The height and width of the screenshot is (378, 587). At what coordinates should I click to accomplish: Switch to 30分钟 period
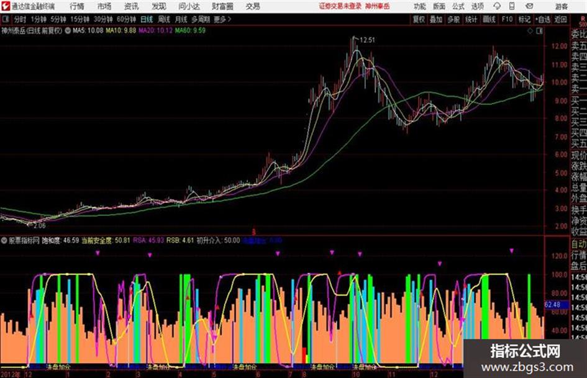(103, 19)
